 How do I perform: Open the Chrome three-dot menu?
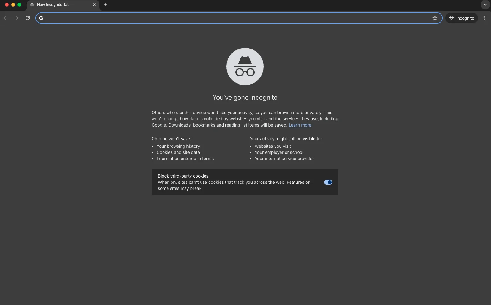click(485, 18)
